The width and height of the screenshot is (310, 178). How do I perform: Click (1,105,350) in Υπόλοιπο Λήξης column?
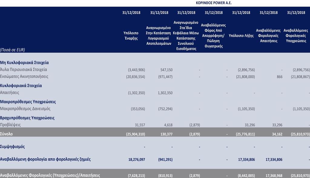tap(246, 109)
